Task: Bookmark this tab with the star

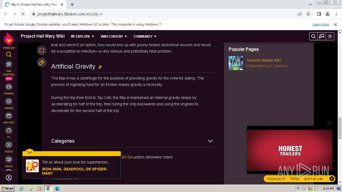Action: coord(308,14)
